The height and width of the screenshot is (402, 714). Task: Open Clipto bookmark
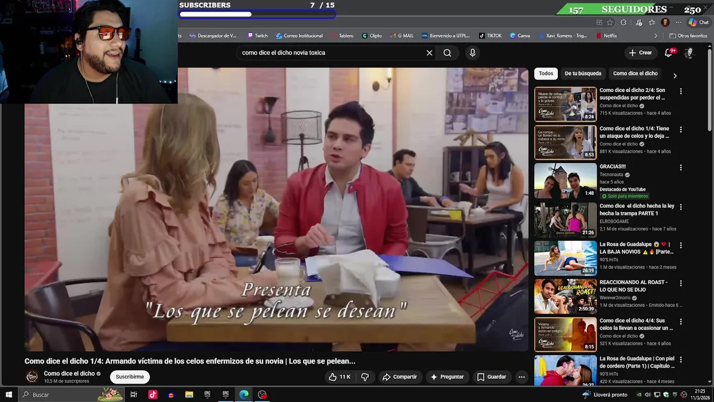[x=372, y=36]
